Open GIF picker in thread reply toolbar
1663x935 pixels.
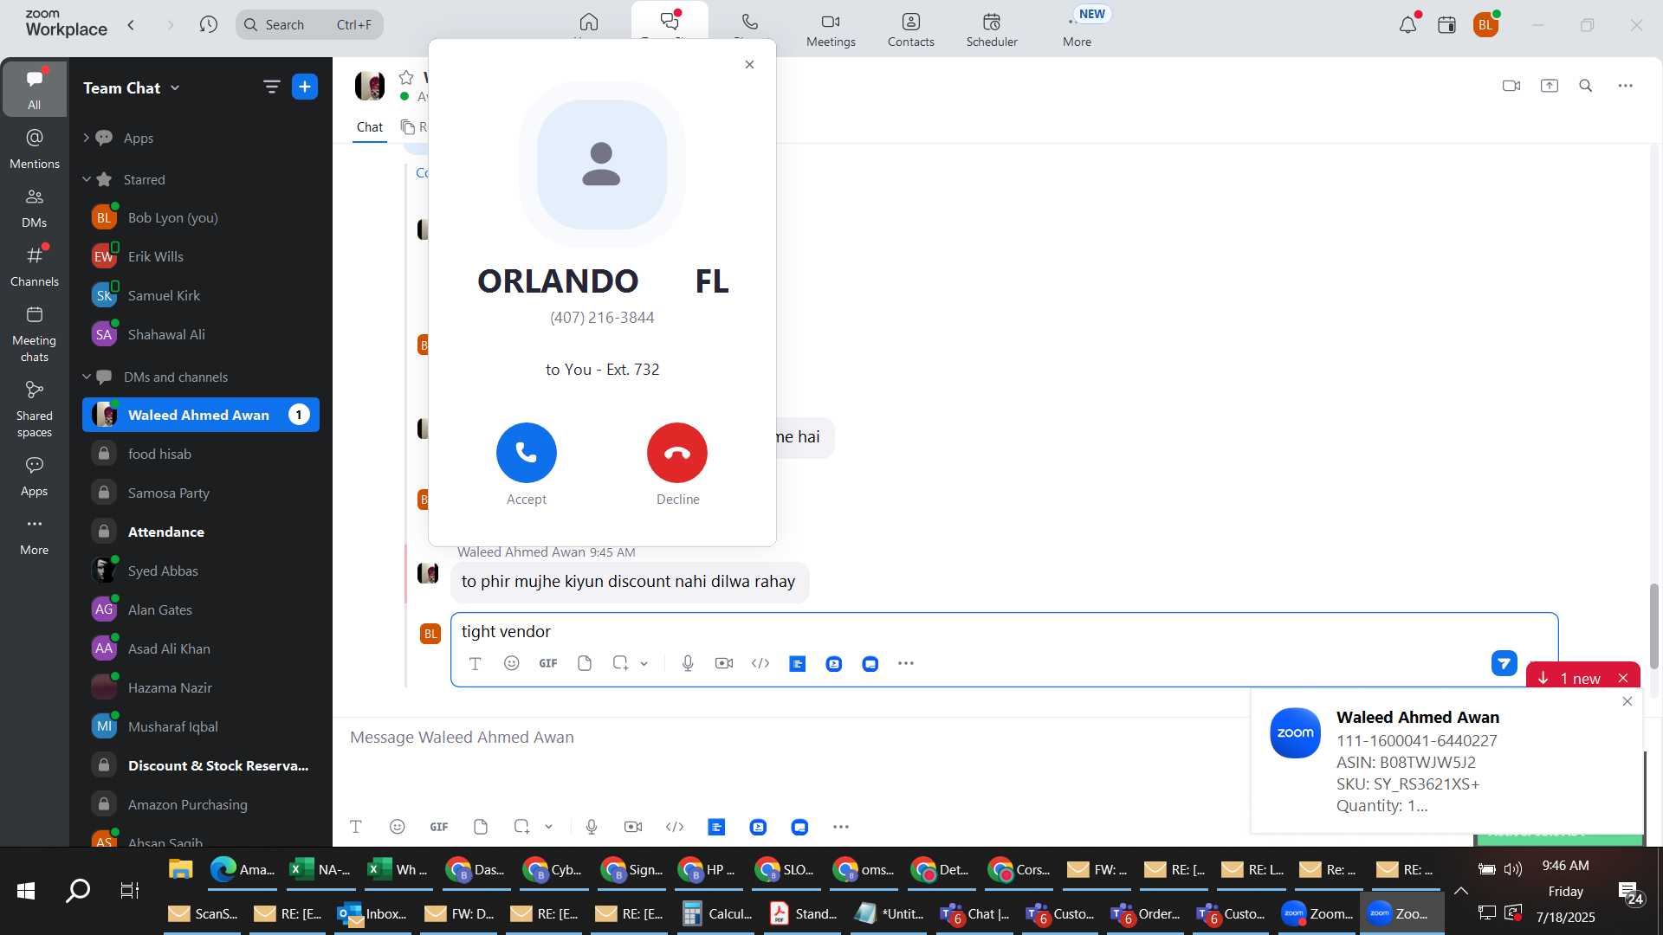tap(548, 663)
